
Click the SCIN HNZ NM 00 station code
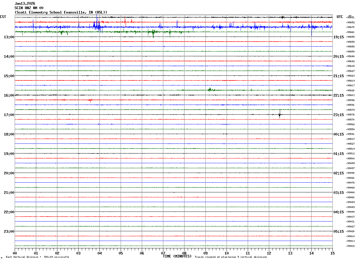[29, 8]
